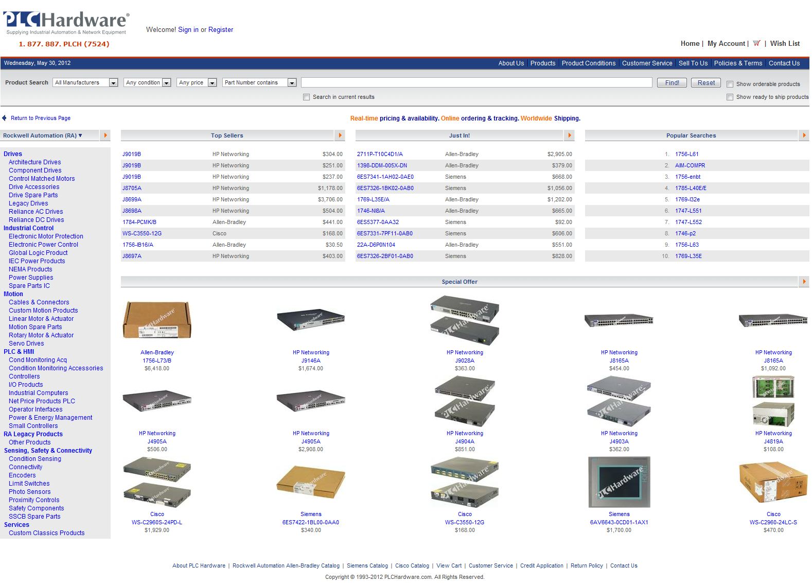This screenshot has height=583, width=812.
Task: Open Product Conditions in navigation bar
Action: click(x=588, y=63)
